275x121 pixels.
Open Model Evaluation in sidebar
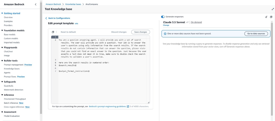12,116
